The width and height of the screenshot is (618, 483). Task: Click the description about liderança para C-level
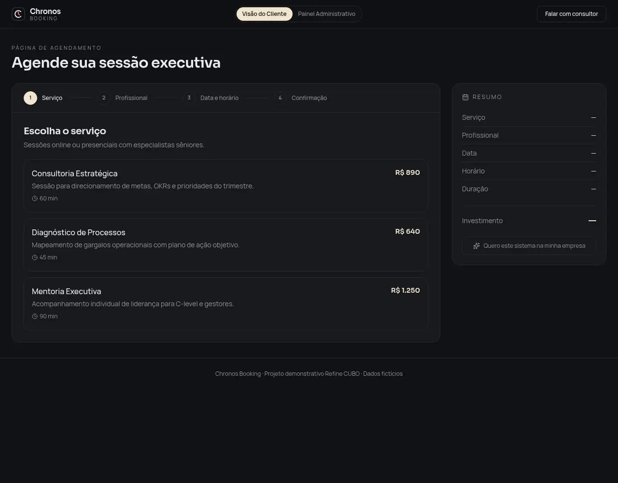[133, 304]
